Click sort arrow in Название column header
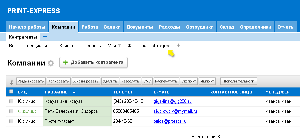 [x=74, y=92]
